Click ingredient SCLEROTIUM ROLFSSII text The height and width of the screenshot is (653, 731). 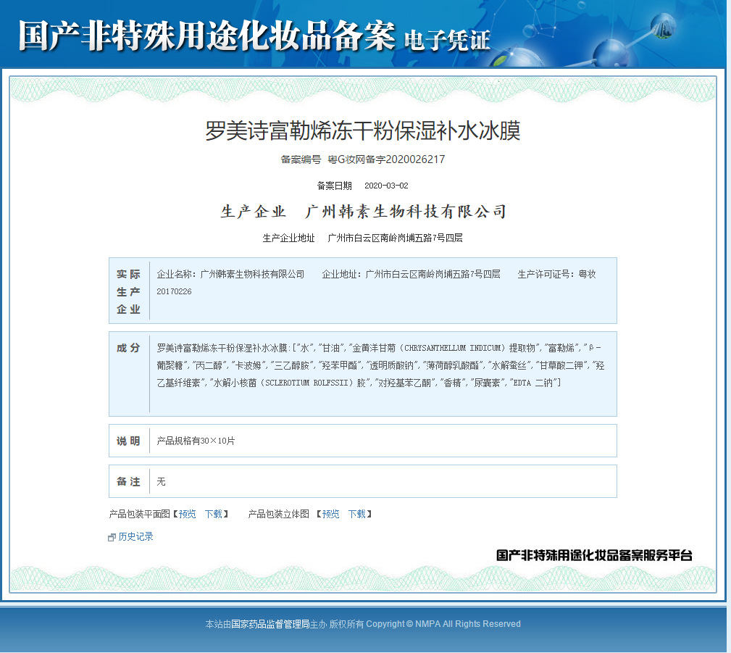click(x=306, y=383)
